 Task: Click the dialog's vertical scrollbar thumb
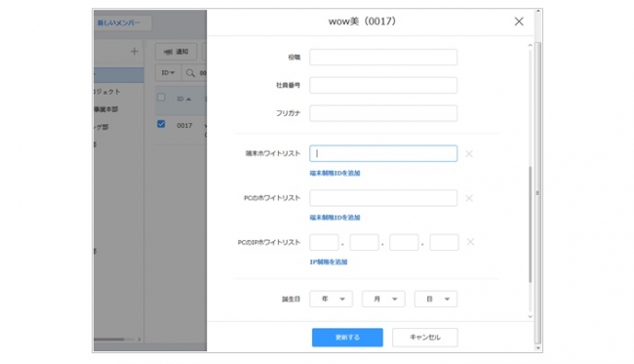530,224
